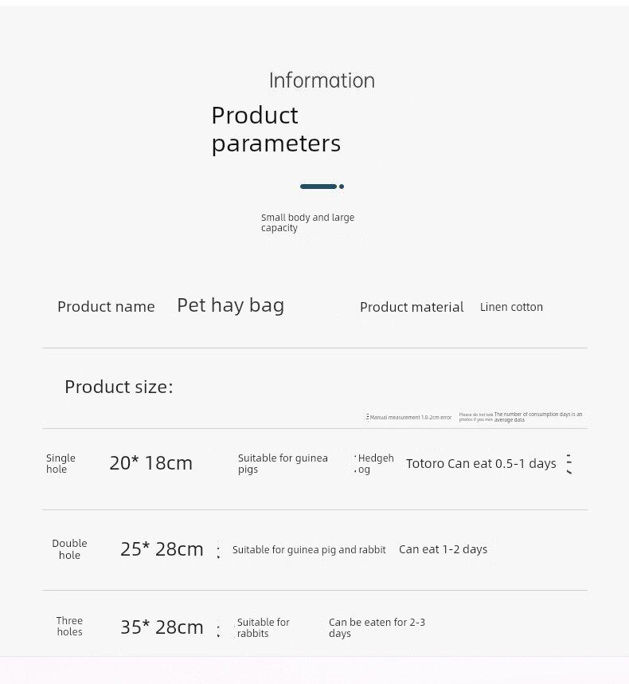Select the Product name label

tap(106, 307)
